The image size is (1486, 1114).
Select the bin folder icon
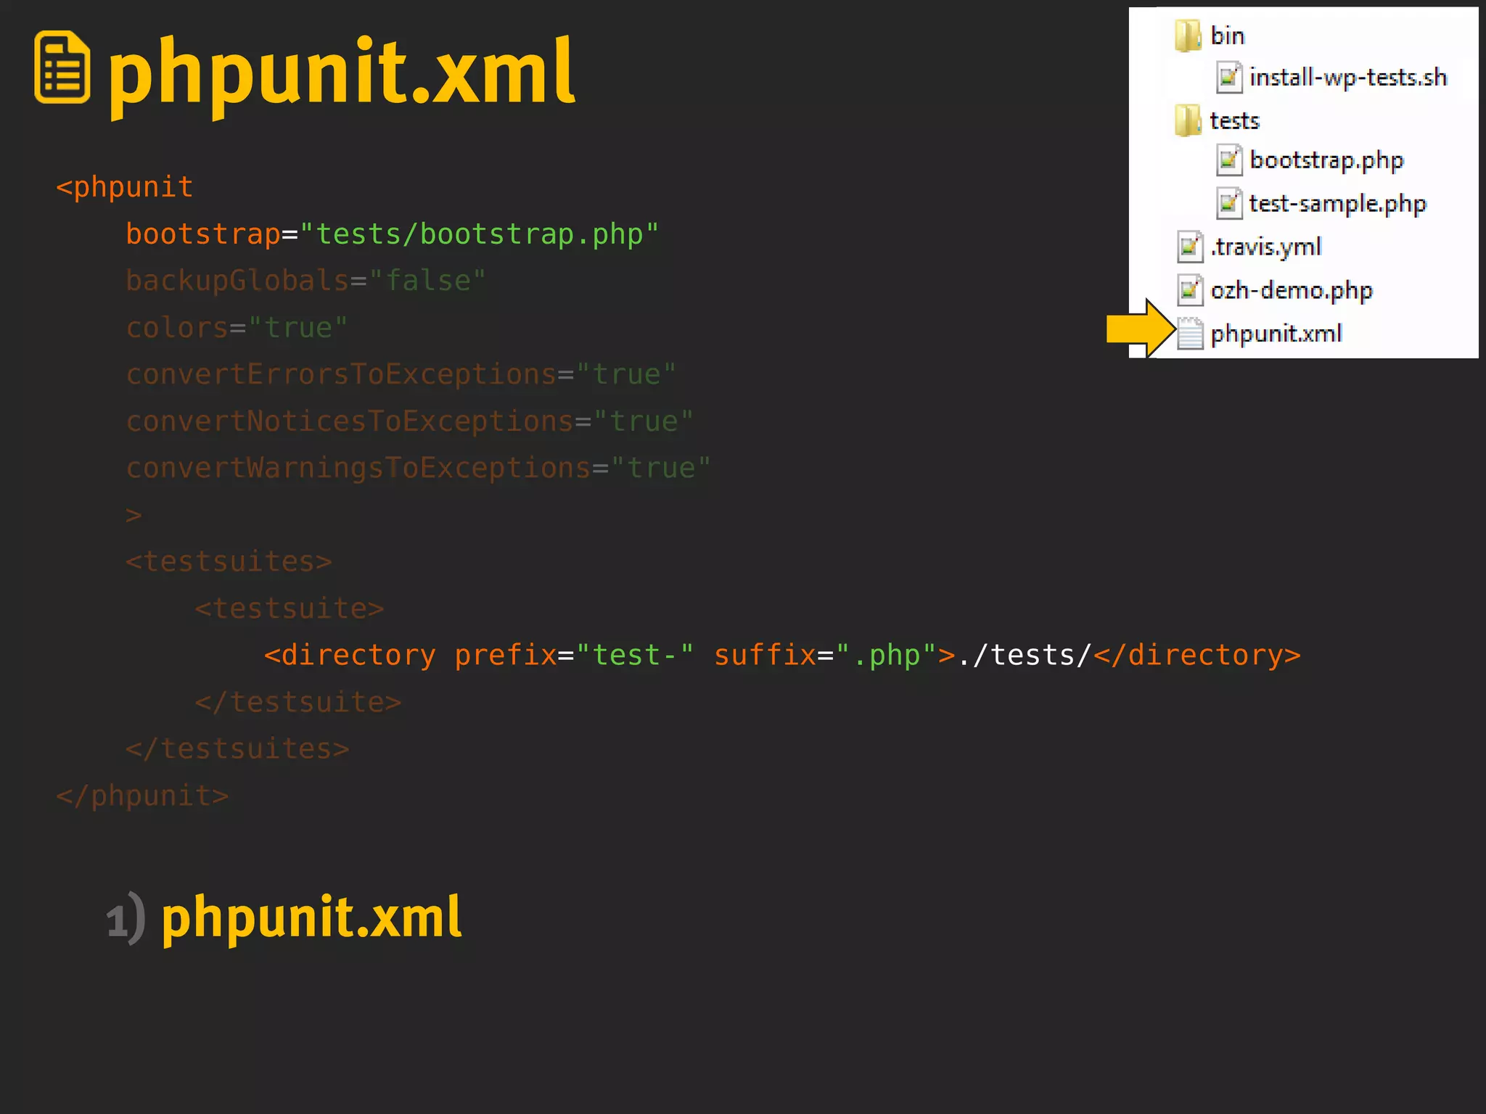pos(1188,36)
